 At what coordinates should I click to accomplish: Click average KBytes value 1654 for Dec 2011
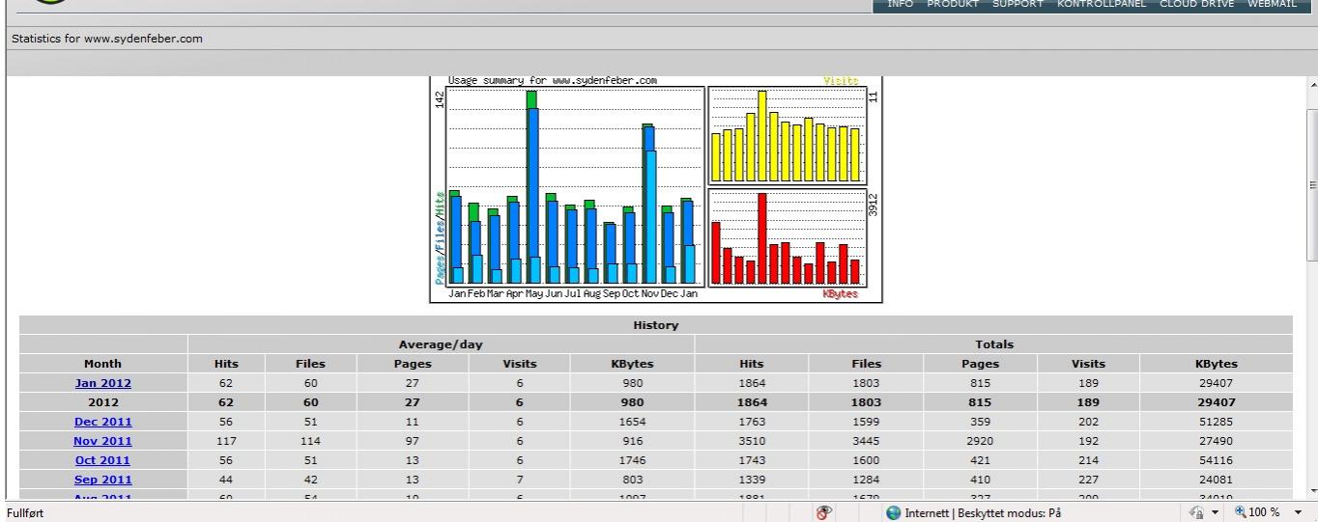click(632, 422)
